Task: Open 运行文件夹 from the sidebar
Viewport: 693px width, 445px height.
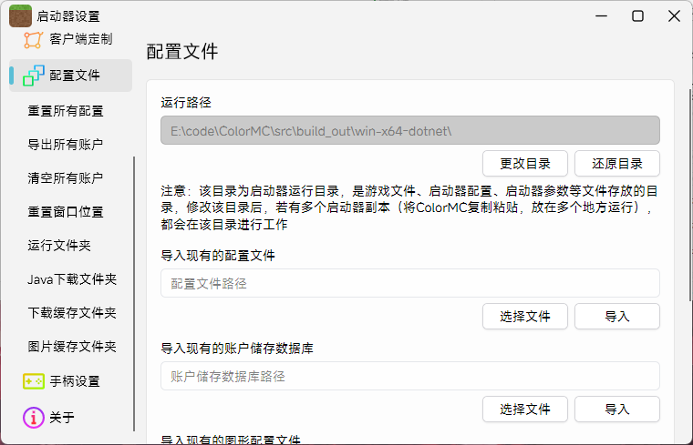Action: tap(59, 246)
